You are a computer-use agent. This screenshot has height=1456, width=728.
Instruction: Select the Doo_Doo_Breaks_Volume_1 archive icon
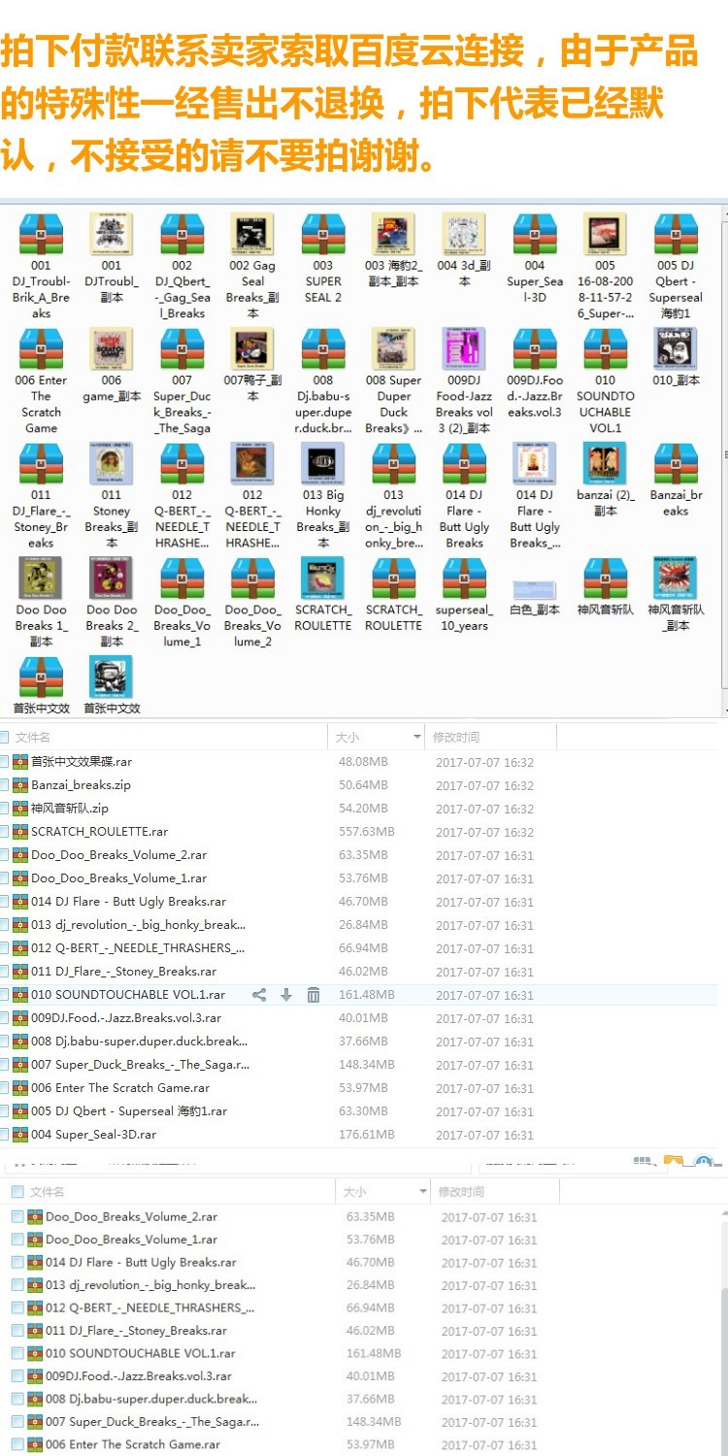coord(182,579)
